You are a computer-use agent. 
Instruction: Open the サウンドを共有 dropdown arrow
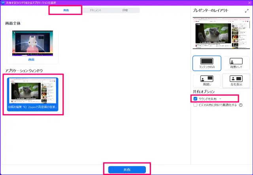coord(220,98)
